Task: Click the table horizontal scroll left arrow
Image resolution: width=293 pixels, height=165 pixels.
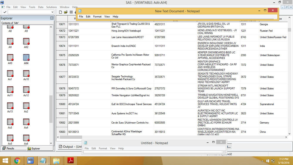Action: click(x=58, y=137)
